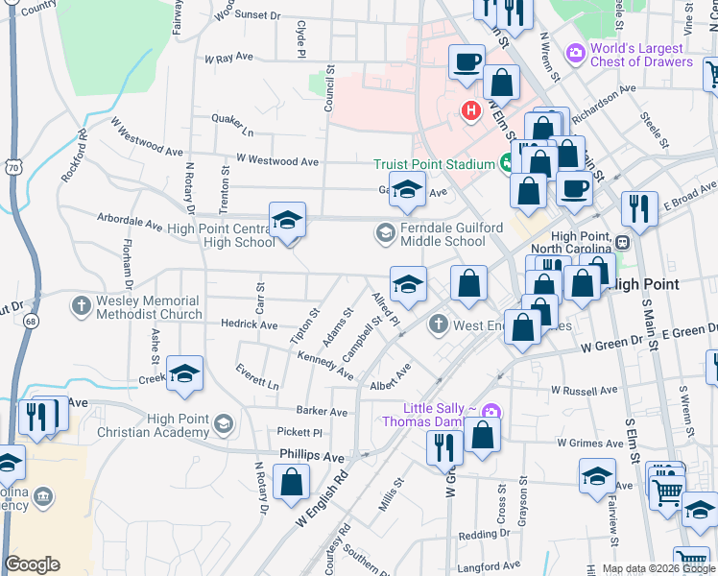718x576 pixels.
Task: Open World's Largest Chest of Drawers camera pin
Action: (576, 54)
